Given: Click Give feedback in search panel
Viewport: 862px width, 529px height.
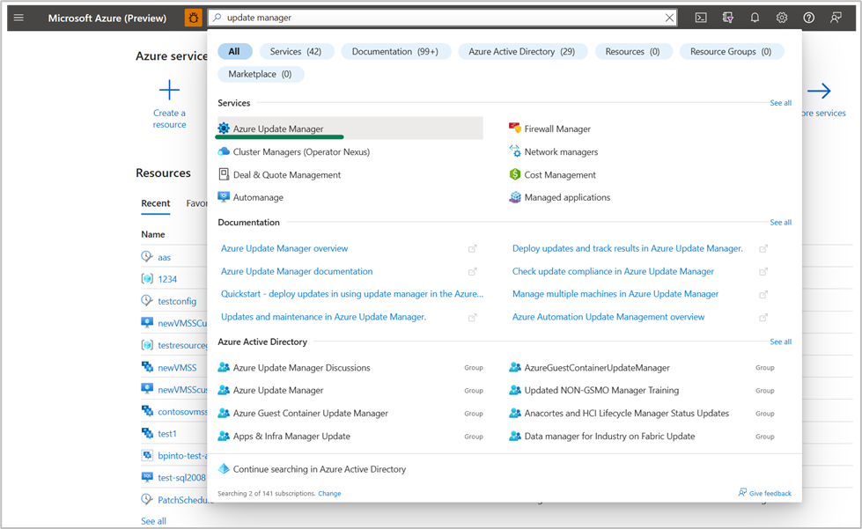Looking at the screenshot, I should click(764, 493).
